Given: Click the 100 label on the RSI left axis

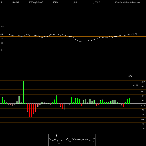Looking at the screenshot, I should [x=2, y=27].
